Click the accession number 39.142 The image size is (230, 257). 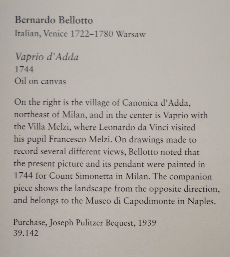(26, 233)
